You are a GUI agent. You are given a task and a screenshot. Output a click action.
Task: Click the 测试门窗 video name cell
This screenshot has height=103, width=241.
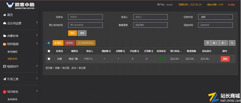tap(74, 59)
